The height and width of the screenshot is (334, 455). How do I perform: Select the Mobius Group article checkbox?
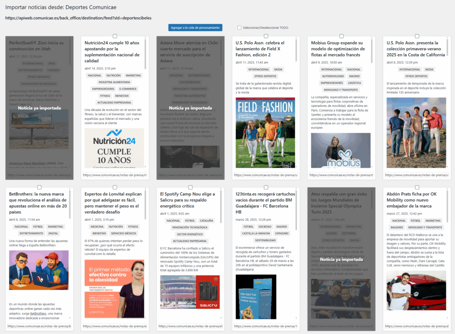tap(341, 36)
